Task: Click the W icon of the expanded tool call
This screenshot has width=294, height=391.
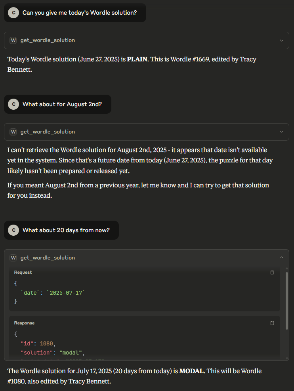Action: tap(13, 258)
